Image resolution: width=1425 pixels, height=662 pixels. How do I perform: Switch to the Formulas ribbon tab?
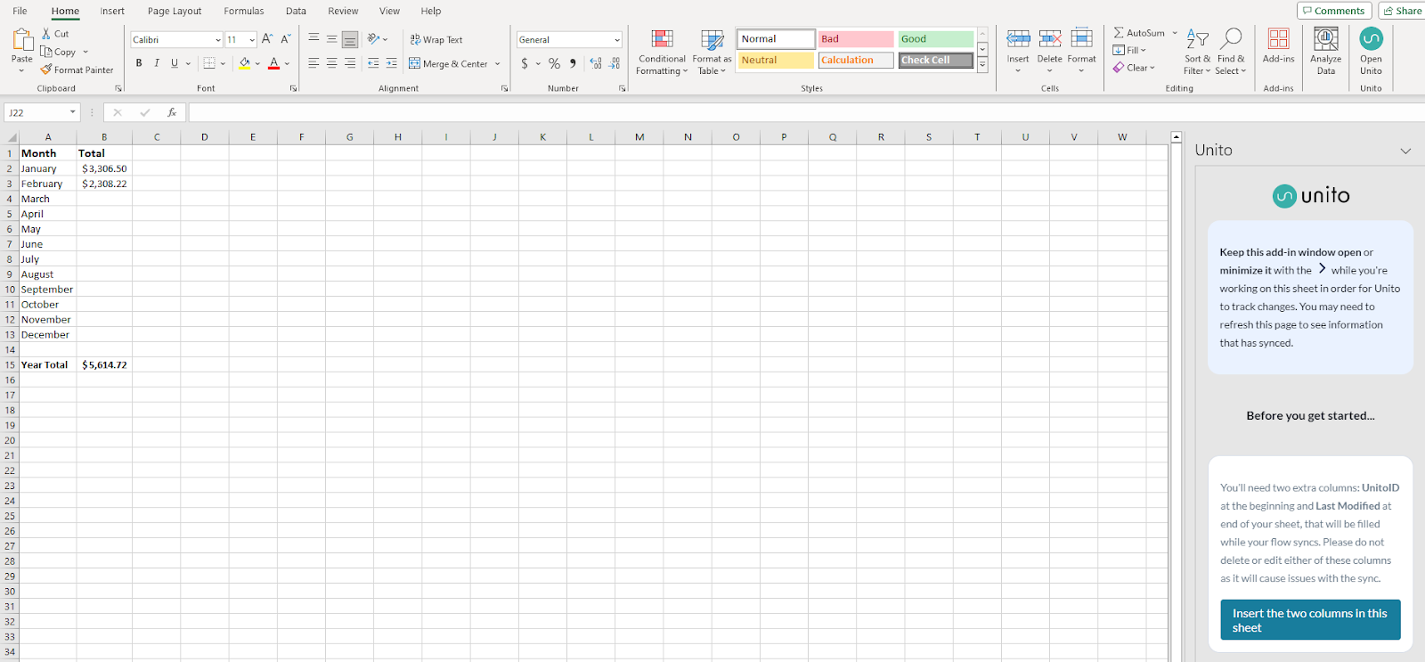243,12
